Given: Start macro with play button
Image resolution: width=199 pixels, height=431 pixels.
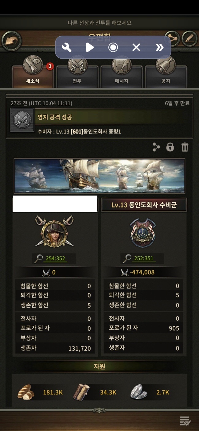Looking at the screenshot, I should [90, 47].
